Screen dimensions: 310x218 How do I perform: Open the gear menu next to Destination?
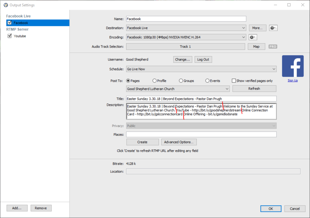coord(273,28)
